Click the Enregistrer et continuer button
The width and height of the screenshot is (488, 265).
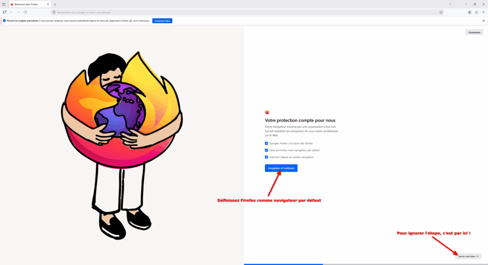(x=281, y=168)
